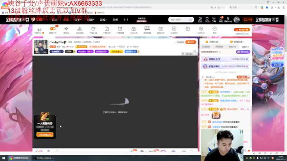Click the 举报 report link beside streamer name
The width and height of the screenshot is (287, 161).
(70, 42)
